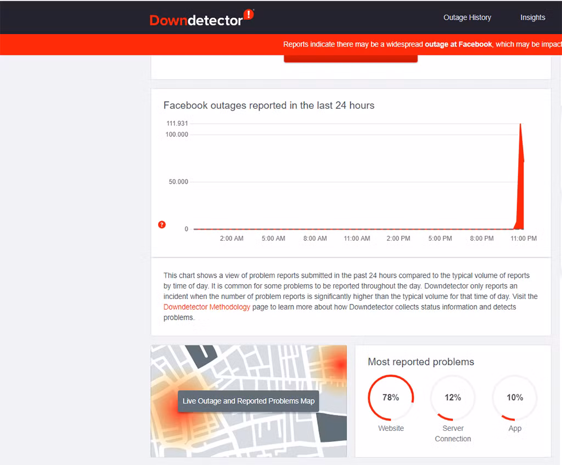Select the 78% Website problem gauge
This screenshot has height=465, width=562.
tap(391, 397)
